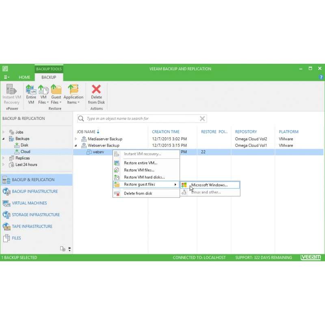This screenshot has height=325, width=325.
Task: Select the Cloud backups node
Action: tap(25, 152)
